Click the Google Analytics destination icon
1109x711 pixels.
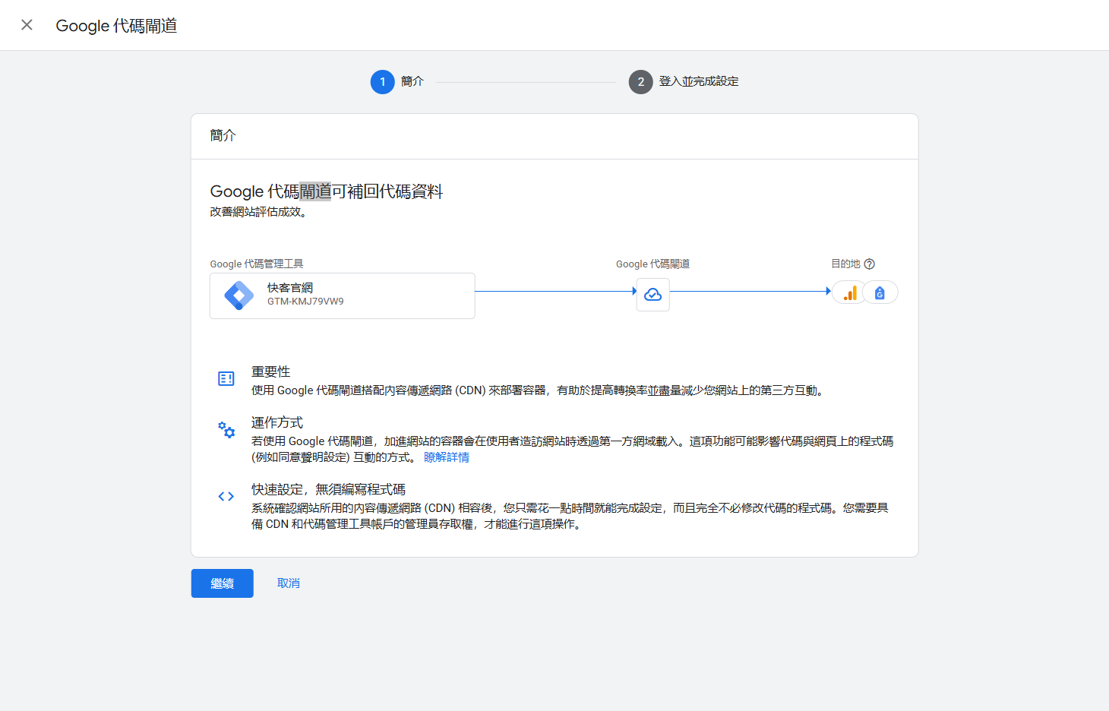coord(850,292)
